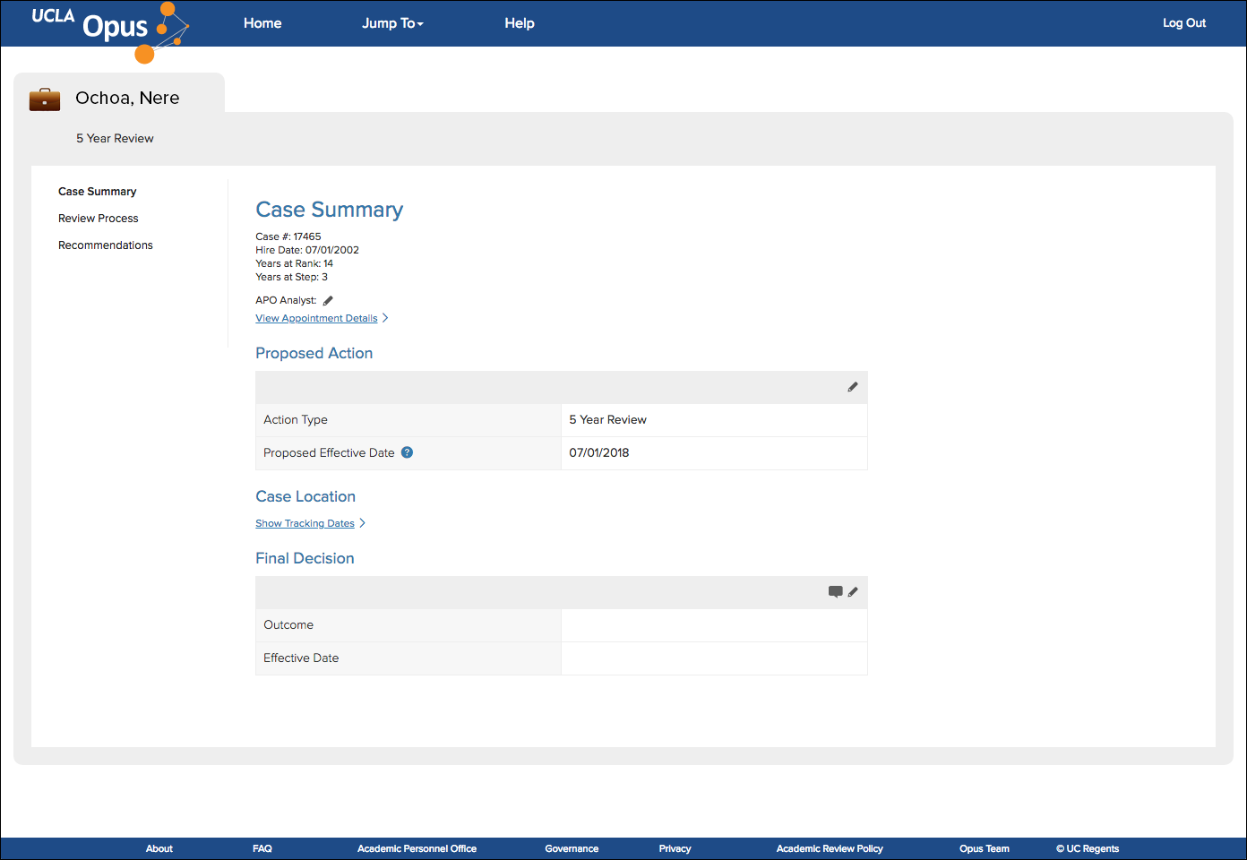Screen dimensions: 1247x860
Task: Log Out of Opus
Action: click(x=1184, y=23)
